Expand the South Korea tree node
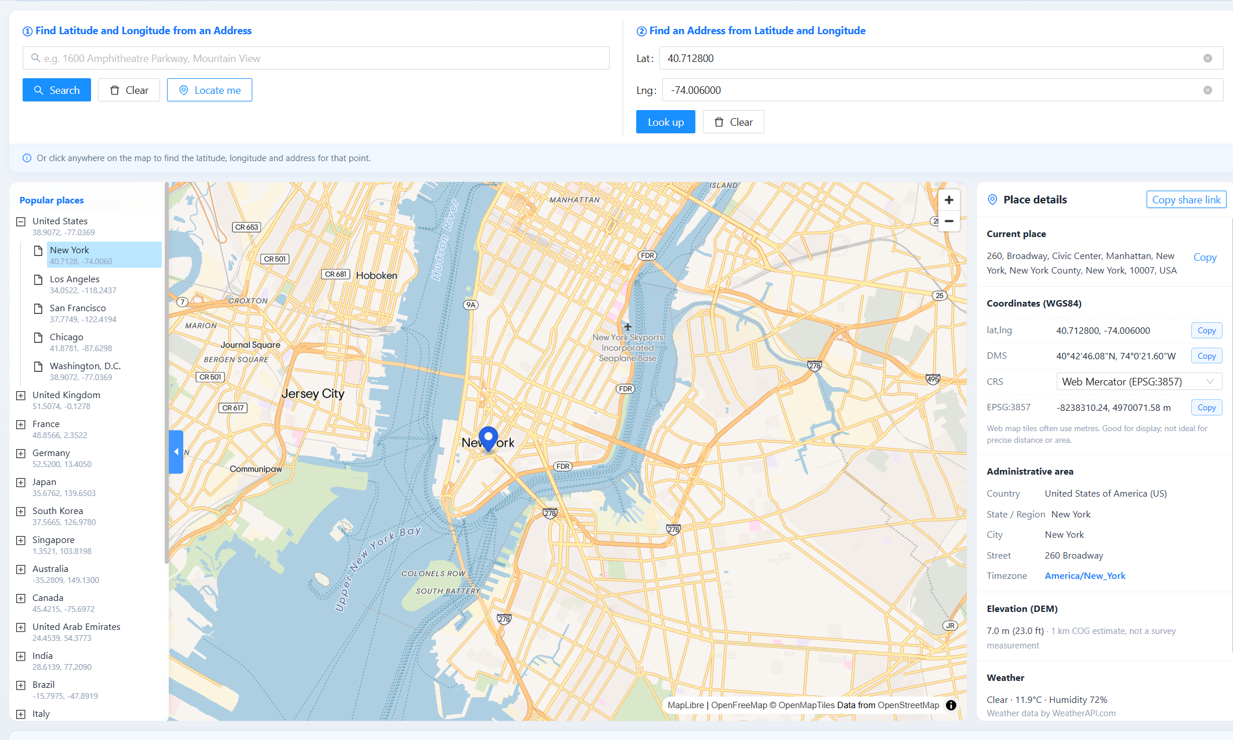The height and width of the screenshot is (740, 1233). tap(21, 511)
